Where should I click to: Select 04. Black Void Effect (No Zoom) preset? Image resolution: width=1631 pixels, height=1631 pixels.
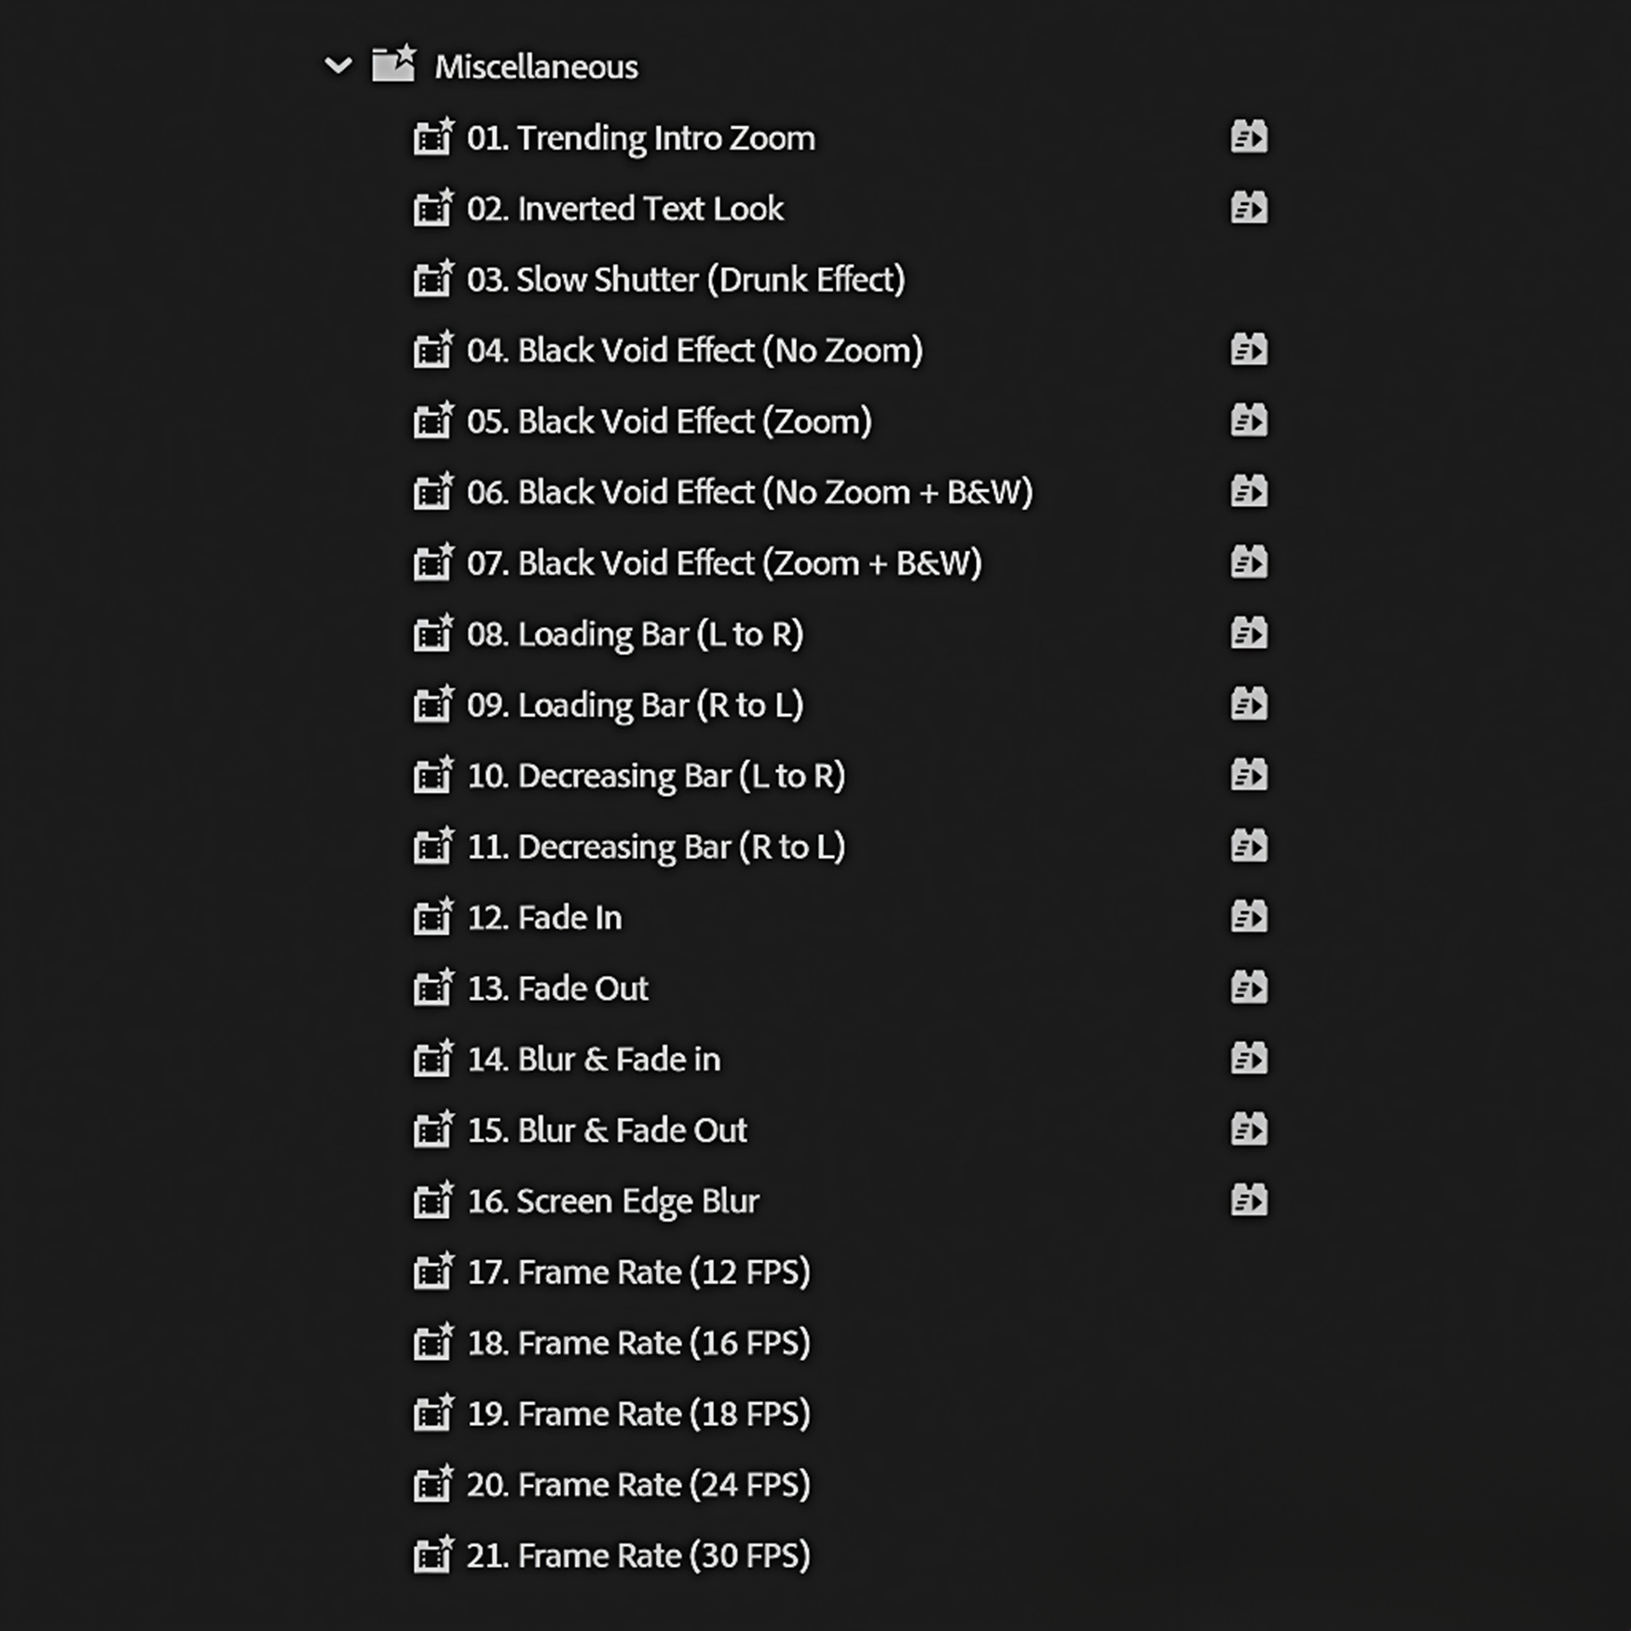tap(694, 350)
